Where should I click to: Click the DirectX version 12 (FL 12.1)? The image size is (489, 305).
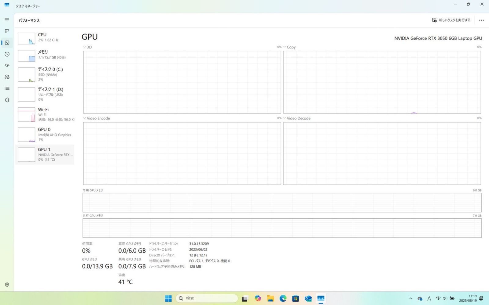198,255
